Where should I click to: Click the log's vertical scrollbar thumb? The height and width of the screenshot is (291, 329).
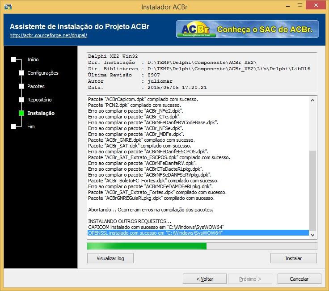click(x=312, y=191)
